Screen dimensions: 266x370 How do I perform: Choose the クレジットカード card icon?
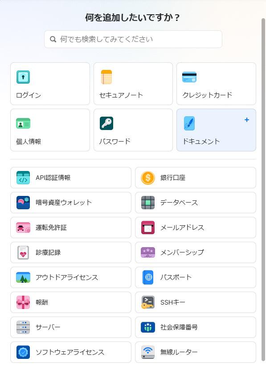pos(189,77)
